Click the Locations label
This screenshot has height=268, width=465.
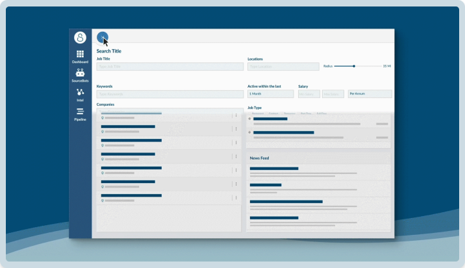point(255,59)
